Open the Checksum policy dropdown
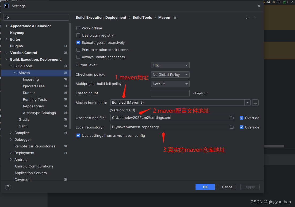This screenshot has height=207, width=295. pyautogui.click(x=170, y=75)
